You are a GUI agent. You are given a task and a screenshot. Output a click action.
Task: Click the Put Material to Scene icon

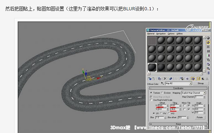[x=154, y=79]
